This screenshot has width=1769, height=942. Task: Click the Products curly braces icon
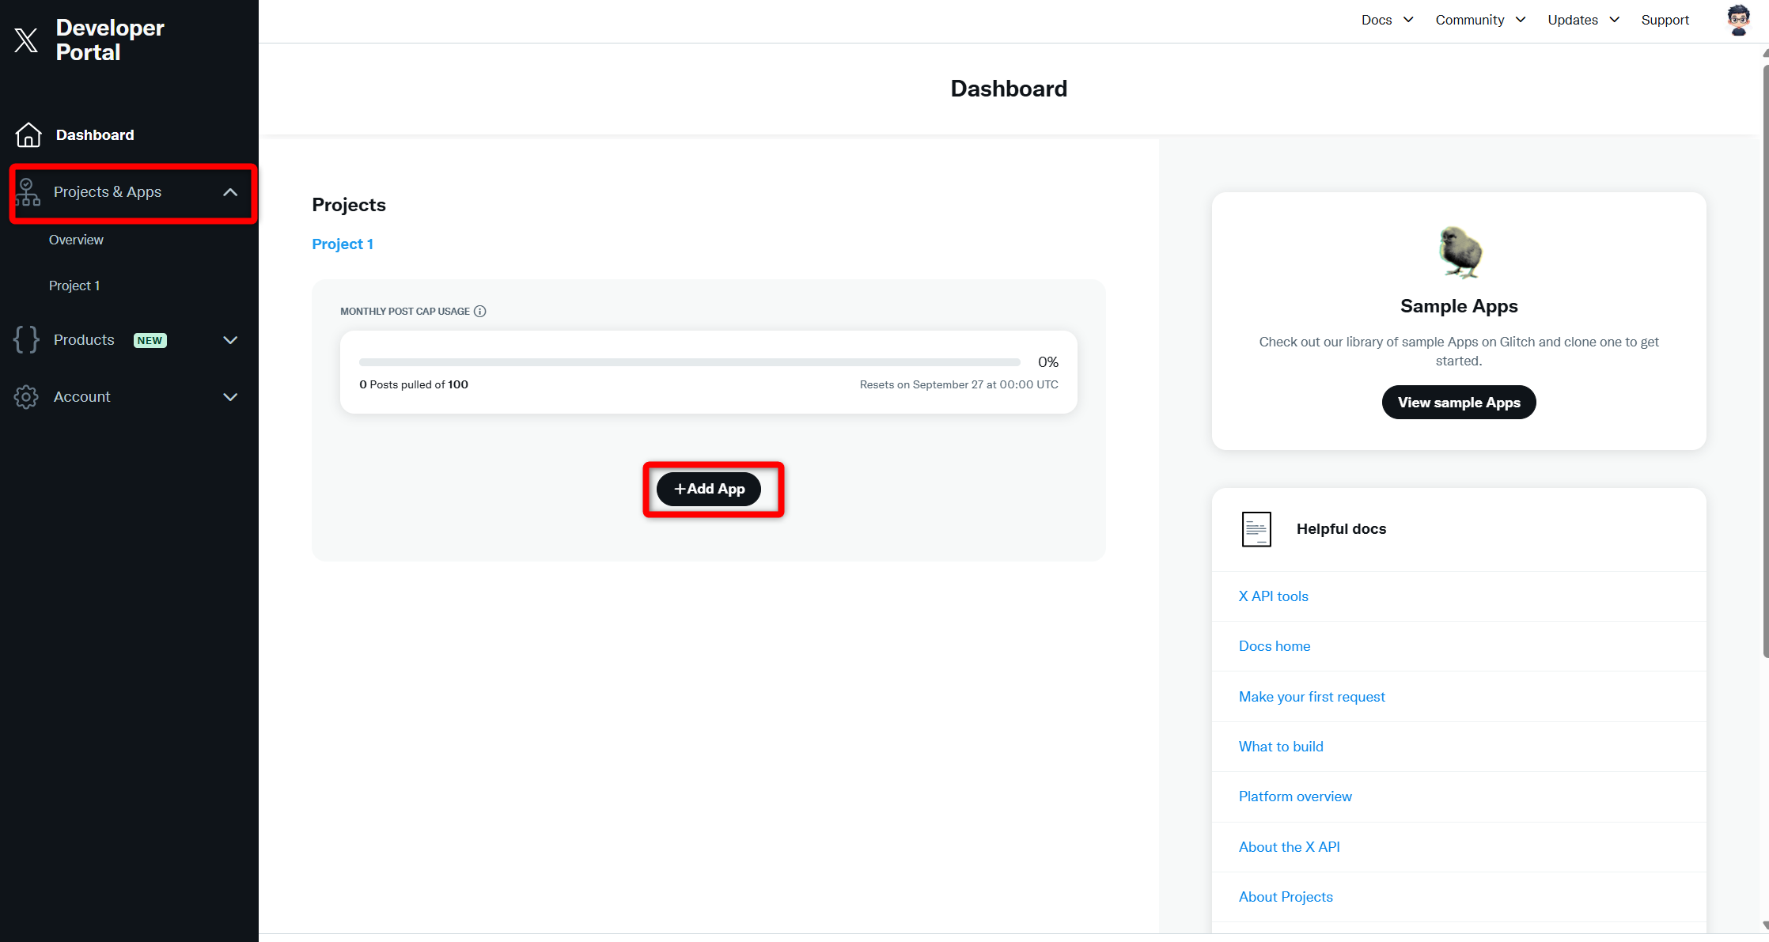26,339
